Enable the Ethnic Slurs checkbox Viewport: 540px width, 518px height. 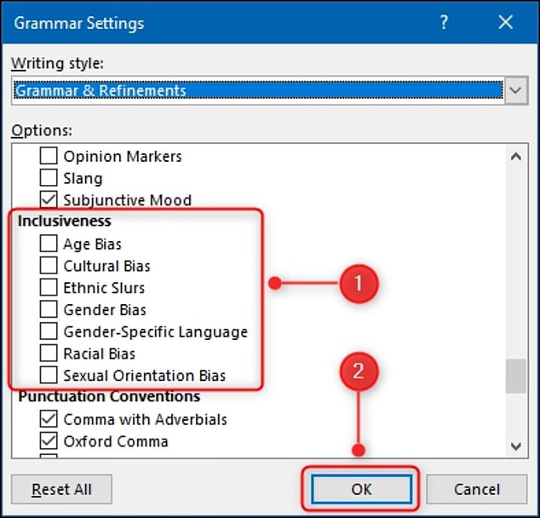[x=49, y=288]
